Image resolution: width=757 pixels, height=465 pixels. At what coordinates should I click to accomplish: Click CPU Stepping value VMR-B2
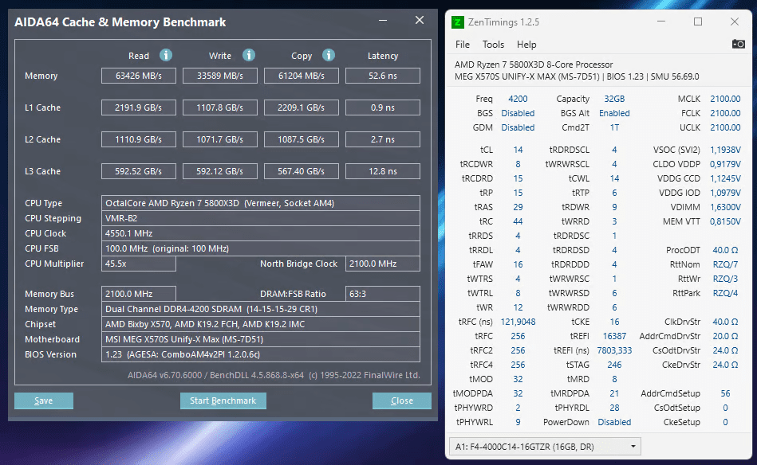[261, 218]
